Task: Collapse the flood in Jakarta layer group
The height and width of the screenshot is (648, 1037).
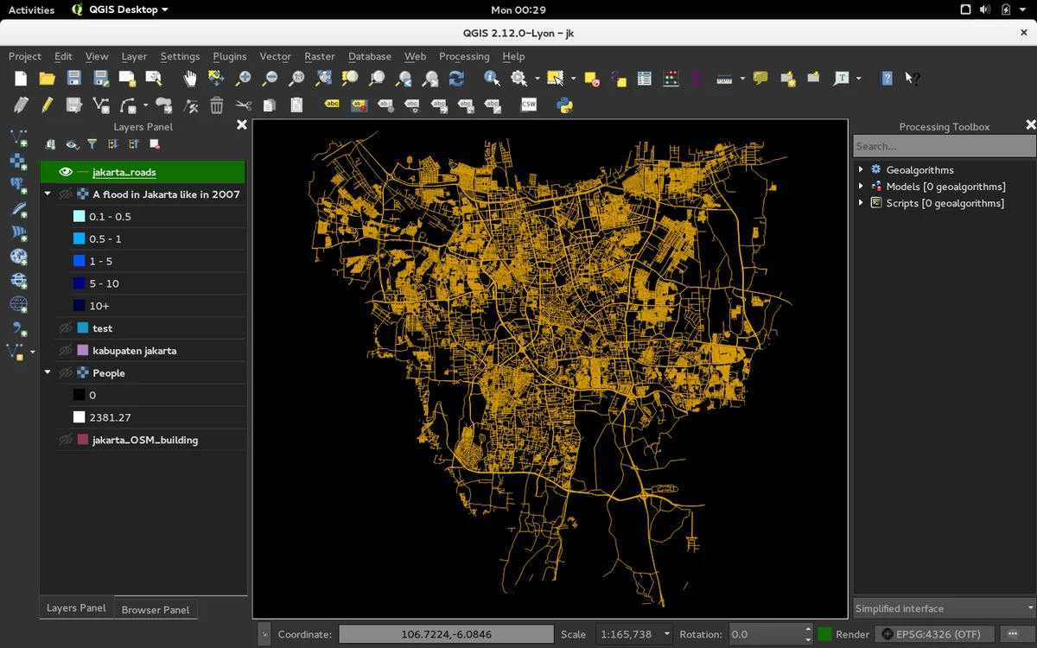Action: (48, 194)
